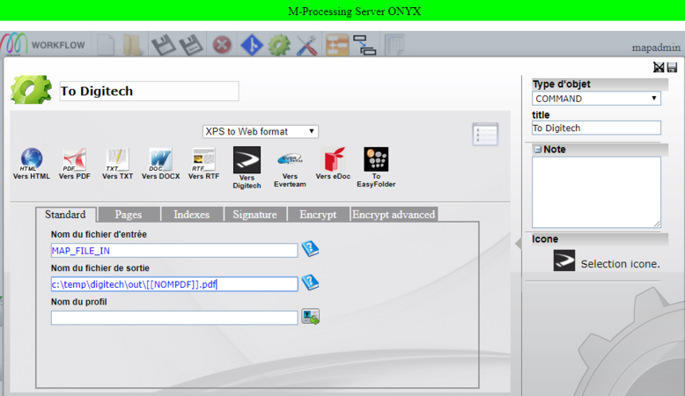Open the wrench and screwdriver tools icon
Viewport: 685px width, 396px height.
click(x=306, y=45)
